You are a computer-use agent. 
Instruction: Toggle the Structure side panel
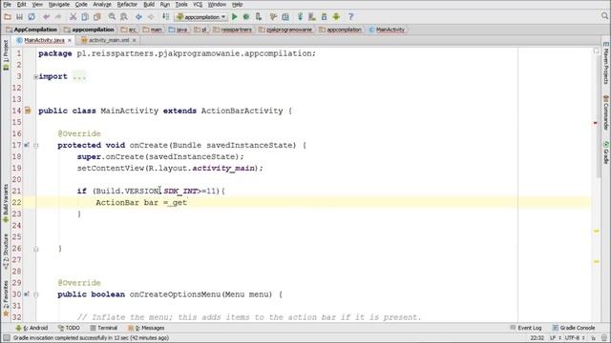click(6, 252)
